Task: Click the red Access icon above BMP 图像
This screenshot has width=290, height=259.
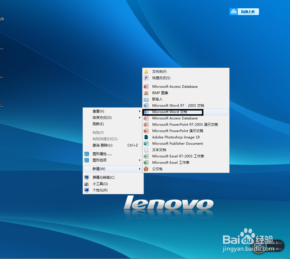Action: [x=146, y=87]
